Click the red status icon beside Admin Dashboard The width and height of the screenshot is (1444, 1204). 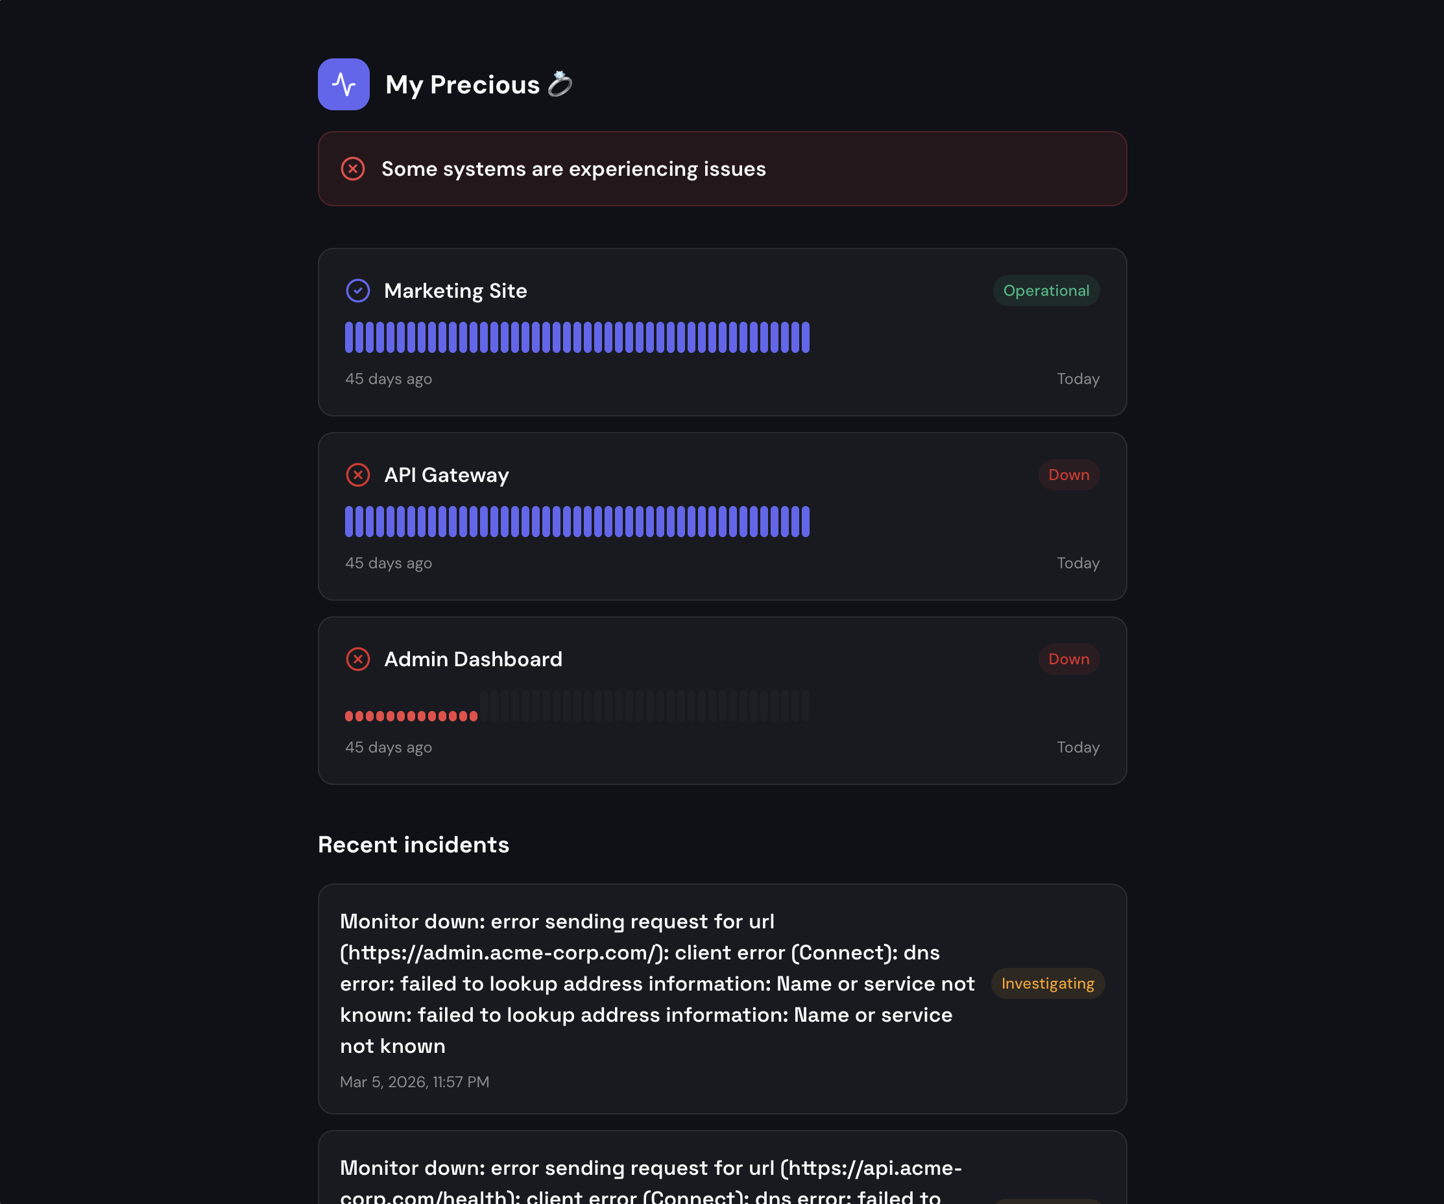click(357, 658)
